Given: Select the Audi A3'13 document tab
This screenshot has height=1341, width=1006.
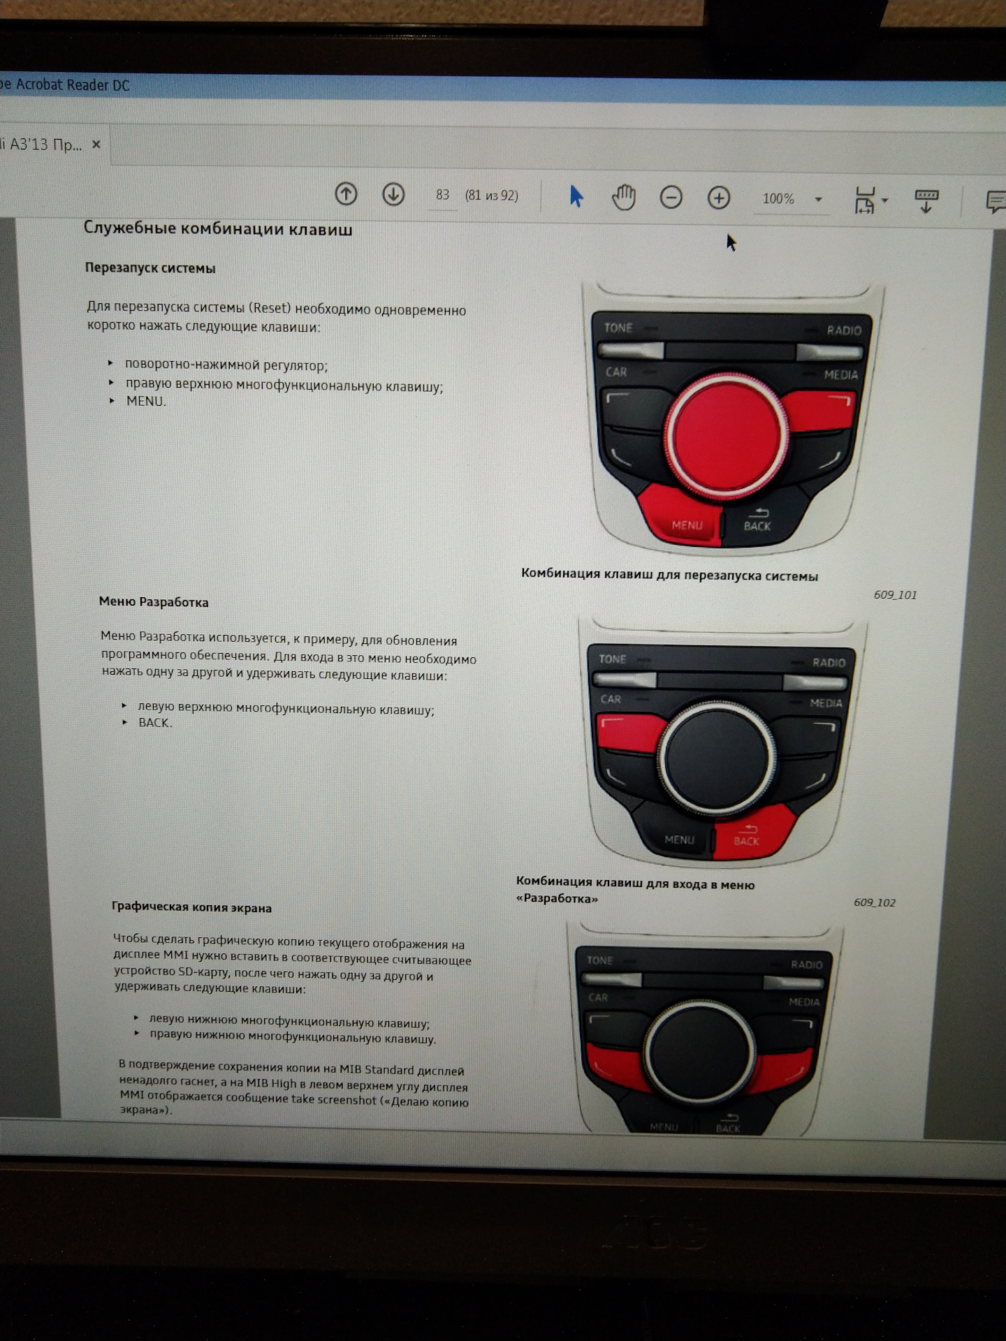Looking at the screenshot, I should [42, 145].
